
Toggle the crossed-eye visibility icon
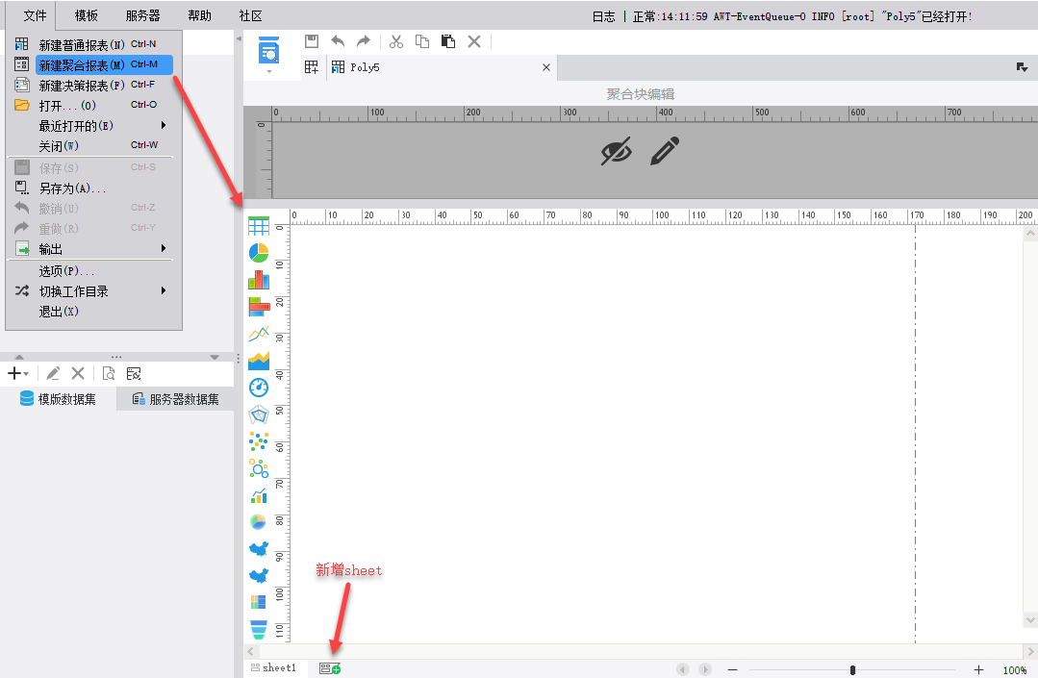click(617, 151)
